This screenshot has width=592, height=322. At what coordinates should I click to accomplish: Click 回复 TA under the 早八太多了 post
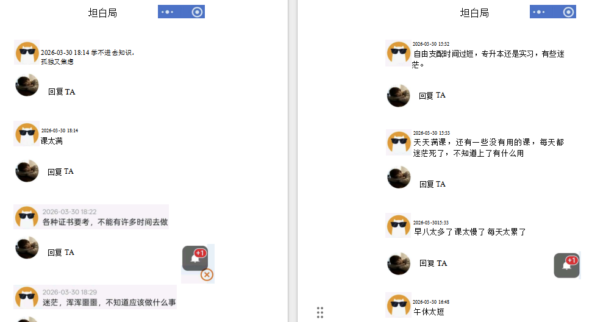[433, 263]
